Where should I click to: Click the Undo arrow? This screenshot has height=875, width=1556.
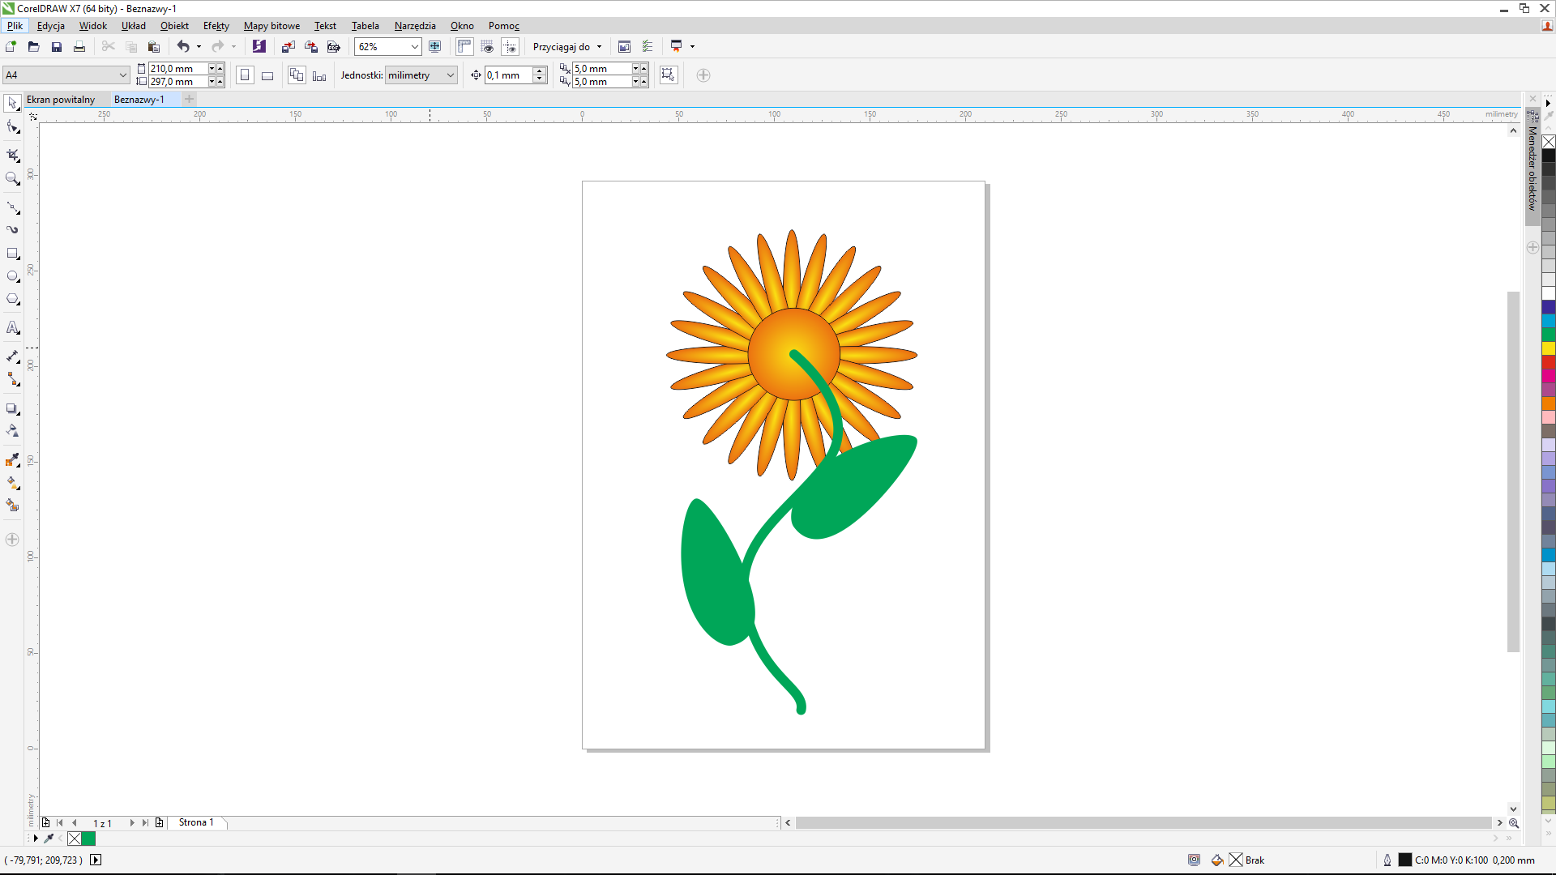(183, 47)
